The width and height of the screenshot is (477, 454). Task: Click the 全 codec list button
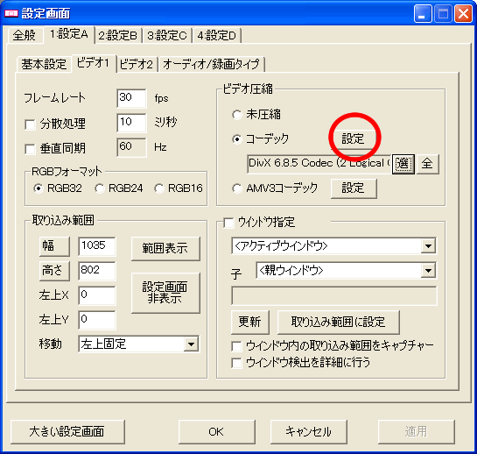click(x=427, y=164)
